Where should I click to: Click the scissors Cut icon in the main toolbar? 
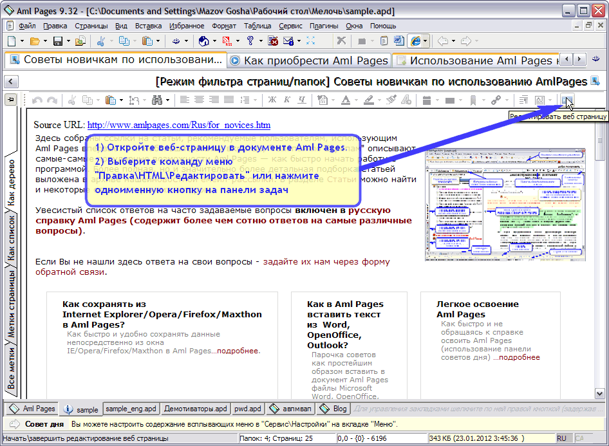point(101,41)
